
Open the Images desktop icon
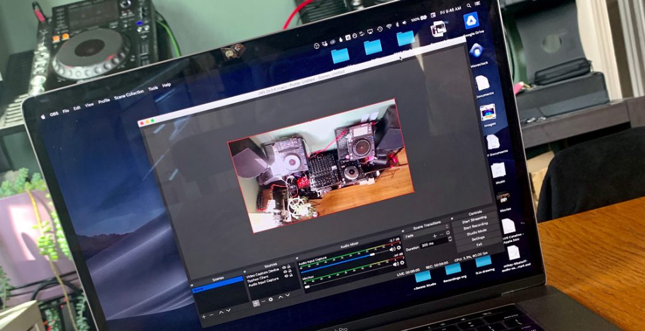tap(488, 112)
